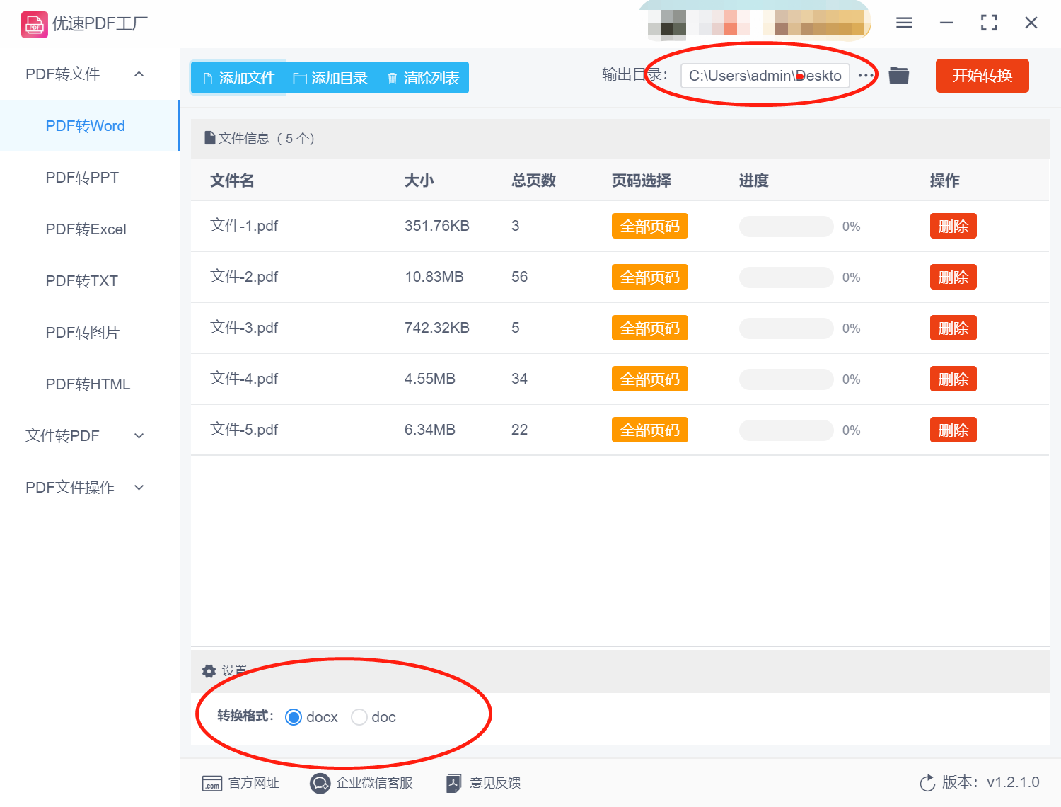Screen dimensions: 1061x807
Task: Click the pink PDF app logo icon
Action: pyautogui.click(x=34, y=24)
